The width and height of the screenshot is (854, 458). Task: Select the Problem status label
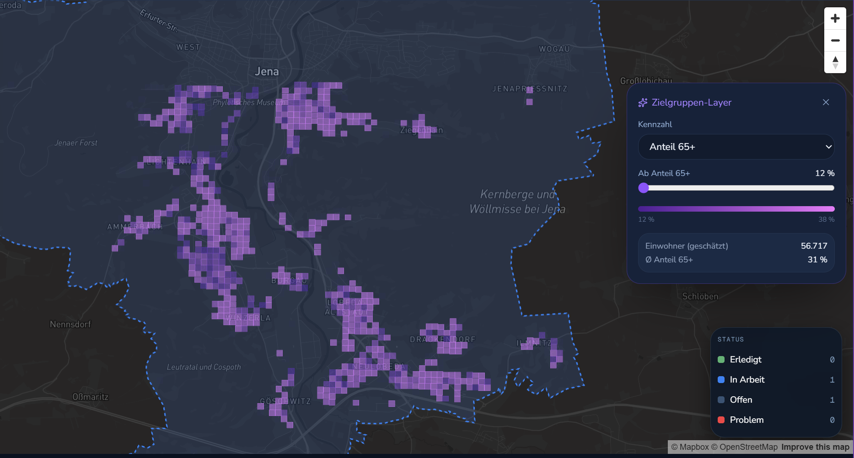[747, 420]
